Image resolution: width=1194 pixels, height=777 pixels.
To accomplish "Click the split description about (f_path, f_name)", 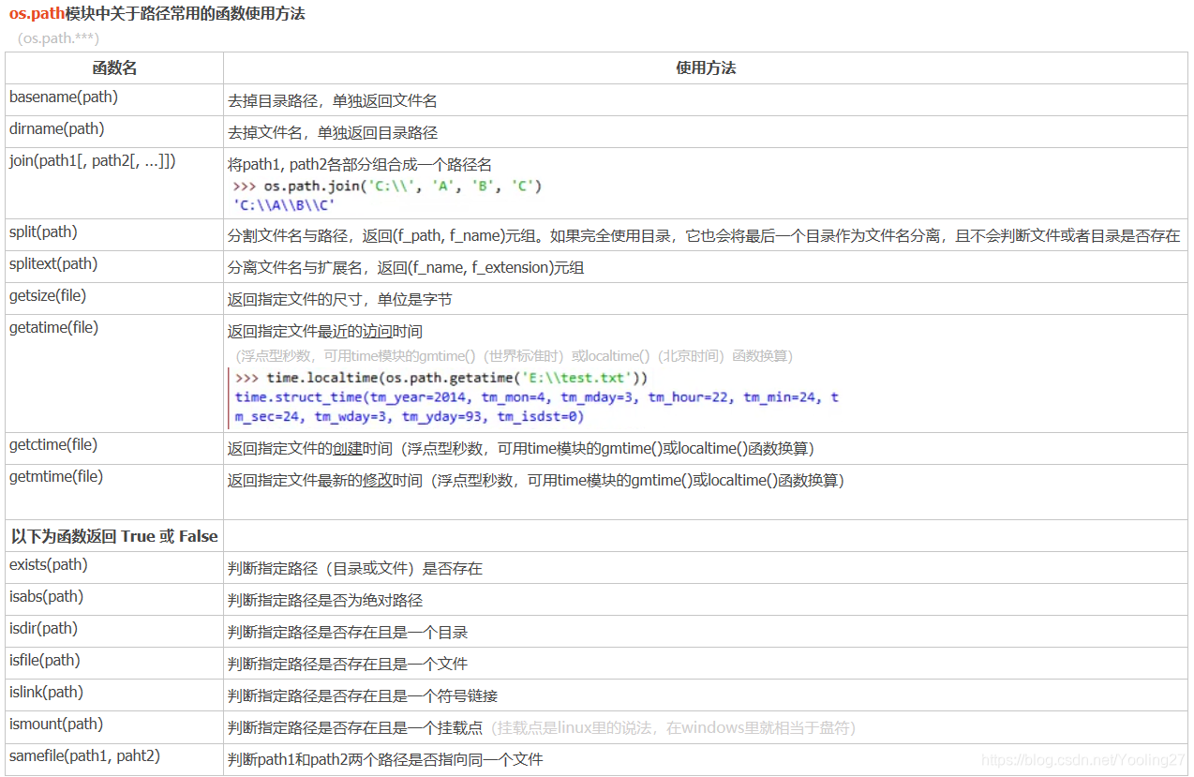I will (704, 235).
